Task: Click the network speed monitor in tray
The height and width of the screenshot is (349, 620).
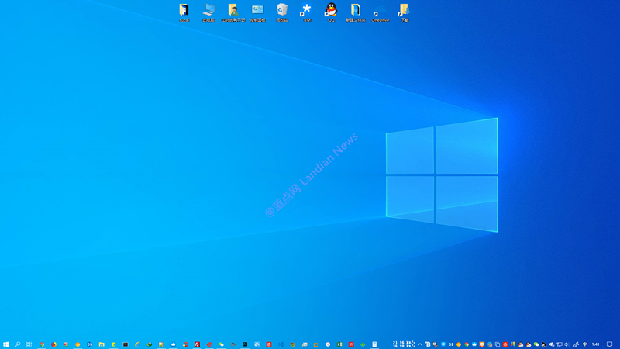Action: [404, 344]
